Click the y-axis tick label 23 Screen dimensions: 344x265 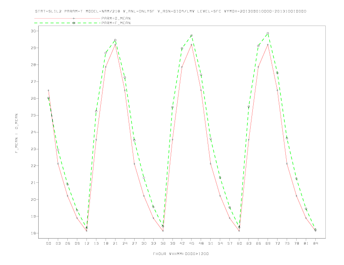coord(33,149)
